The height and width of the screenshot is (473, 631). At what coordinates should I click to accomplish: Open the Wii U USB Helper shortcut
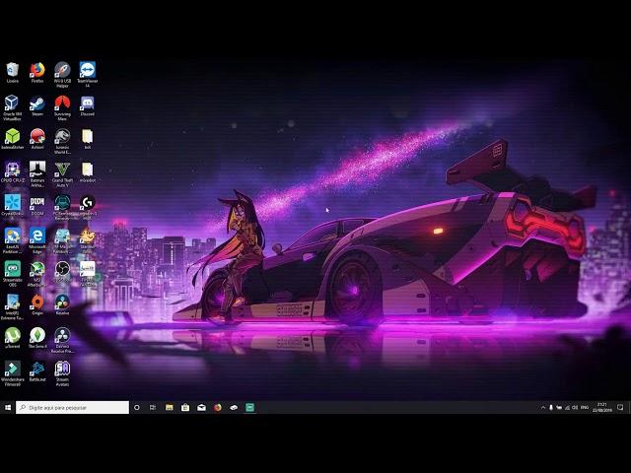tap(62, 75)
